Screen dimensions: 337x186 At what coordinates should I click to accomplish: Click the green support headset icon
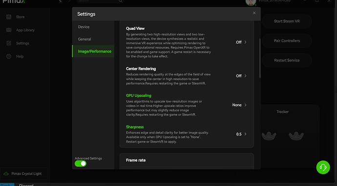(x=323, y=167)
